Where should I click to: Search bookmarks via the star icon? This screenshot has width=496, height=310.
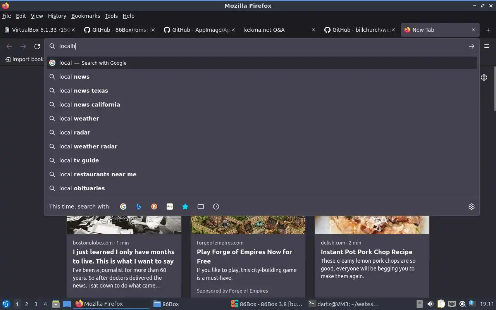[185, 207]
